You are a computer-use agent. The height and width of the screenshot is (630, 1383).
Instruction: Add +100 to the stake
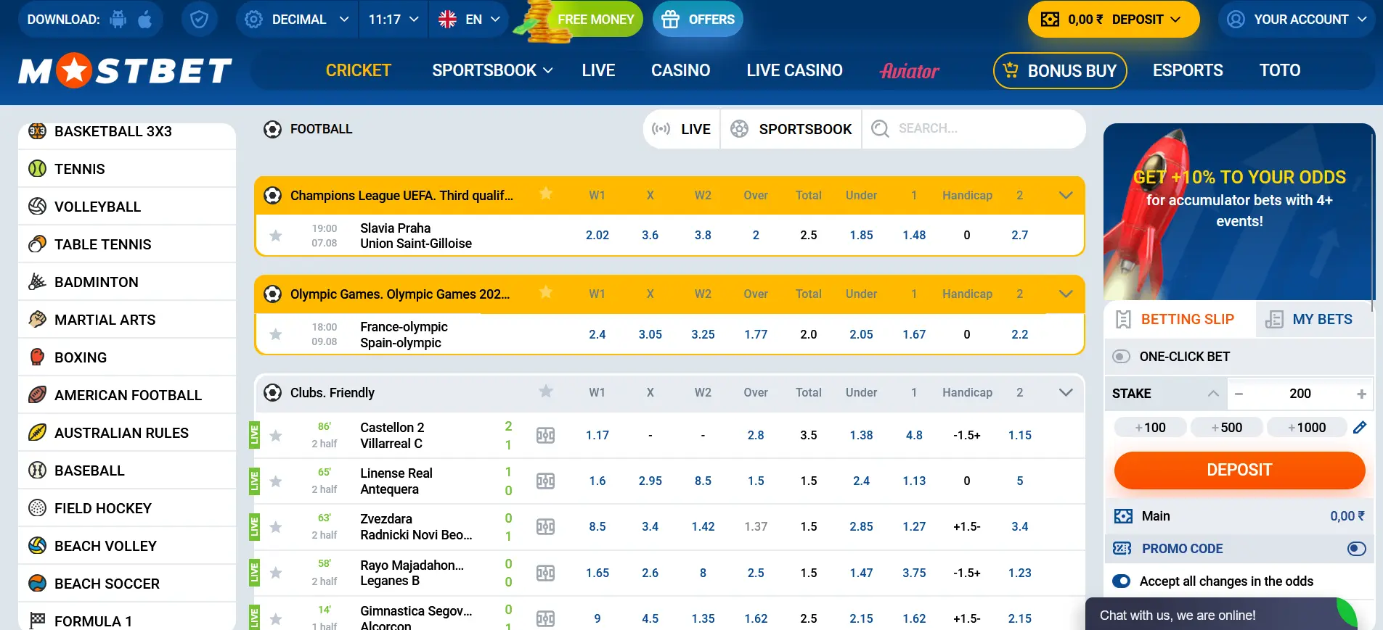coord(1151,428)
